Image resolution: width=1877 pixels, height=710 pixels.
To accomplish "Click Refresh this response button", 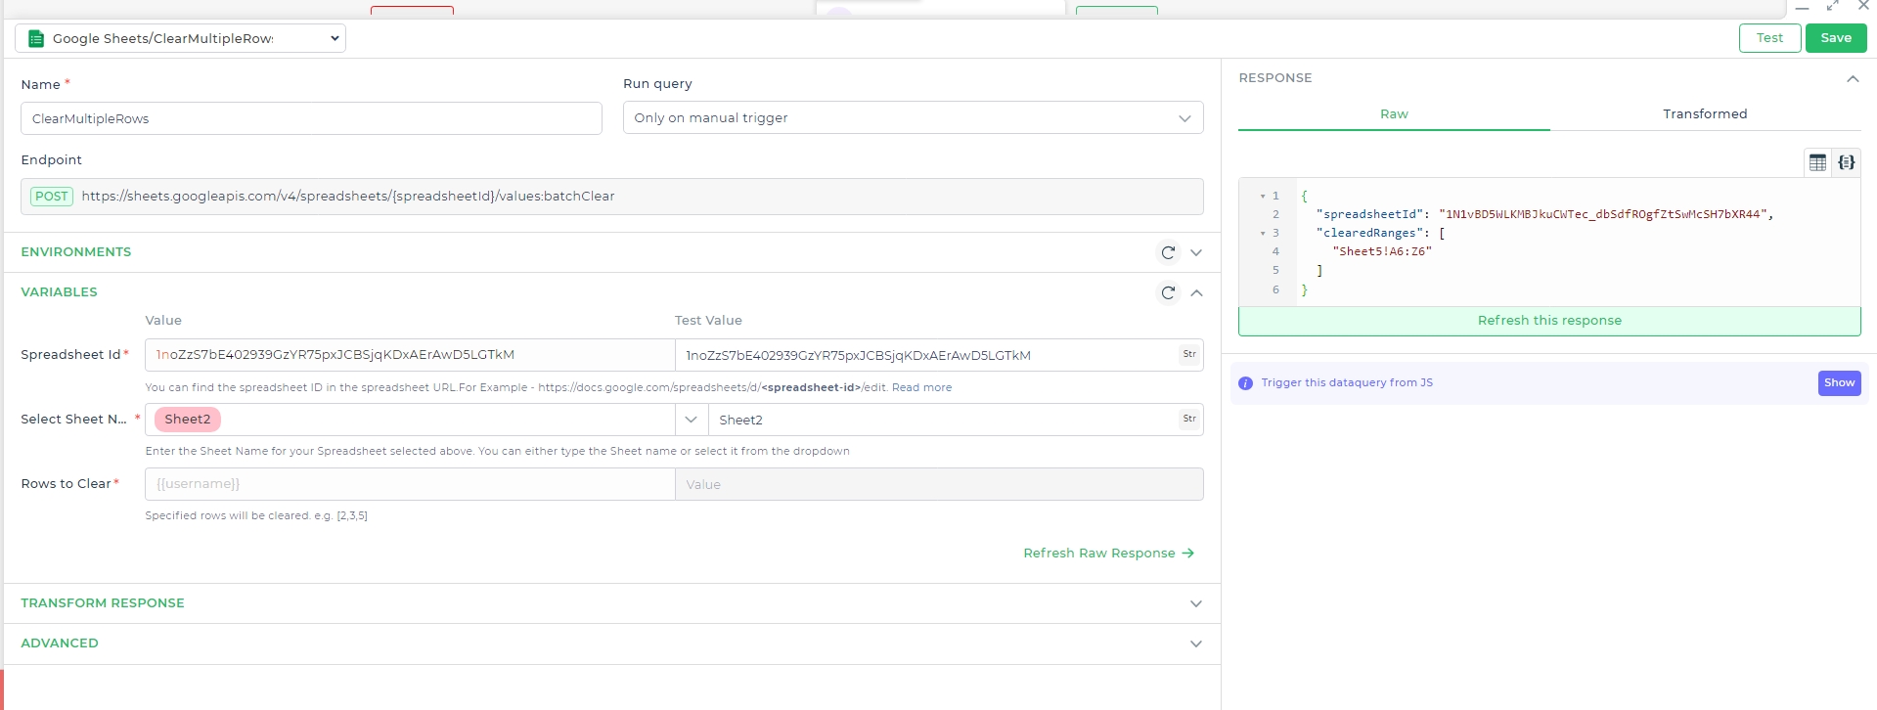I will (x=1549, y=321).
